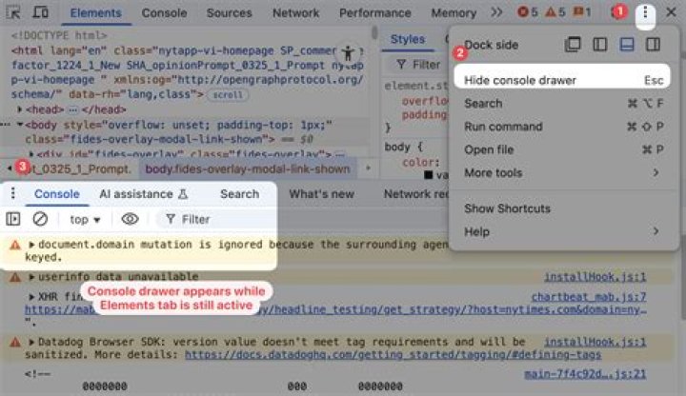Choose Run command menu item

click(562, 127)
